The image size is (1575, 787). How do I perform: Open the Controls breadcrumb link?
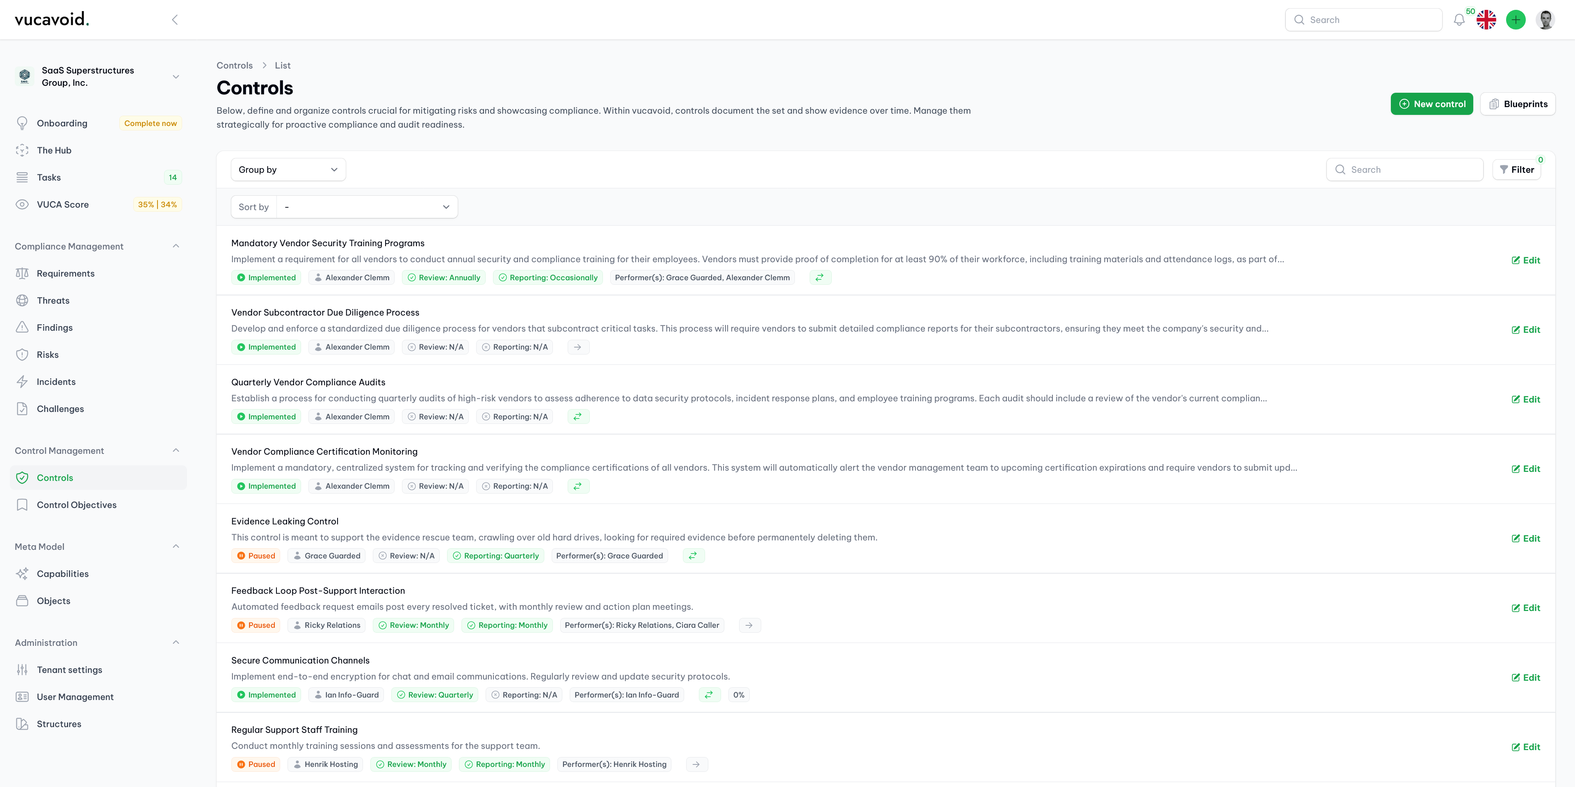click(x=234, y=65)
